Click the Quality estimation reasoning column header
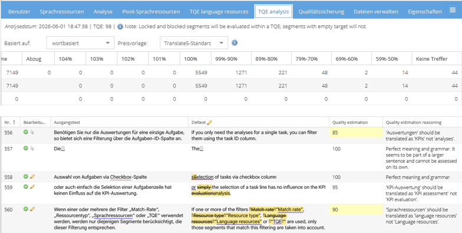 [422, 122]
